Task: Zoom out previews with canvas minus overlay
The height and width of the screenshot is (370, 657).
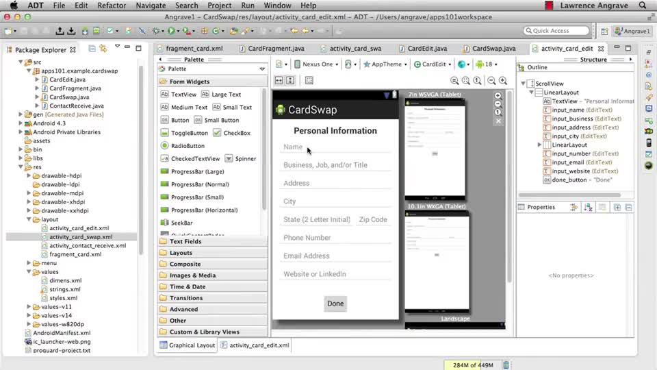Action: [x=498, y=104]
